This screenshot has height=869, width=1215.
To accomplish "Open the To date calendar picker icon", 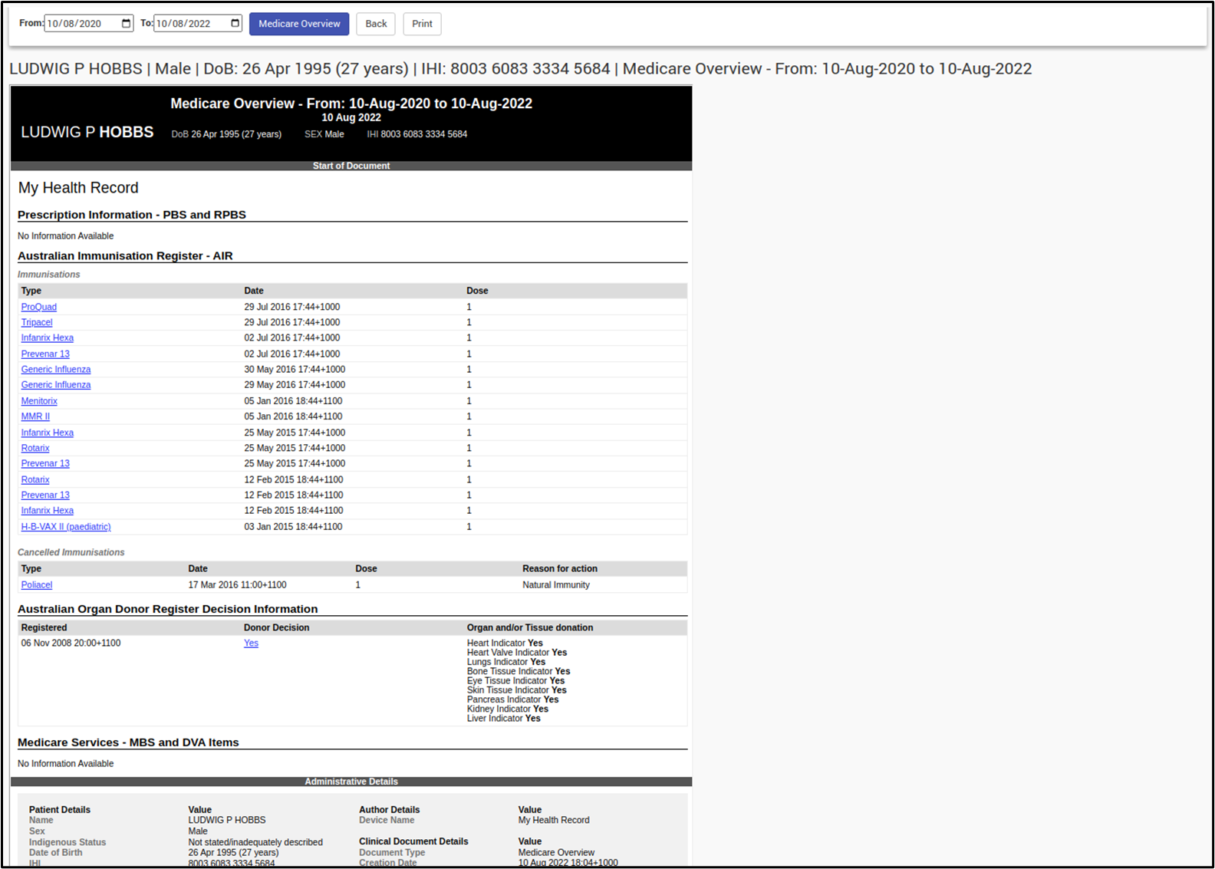I will tap(235, 24).
